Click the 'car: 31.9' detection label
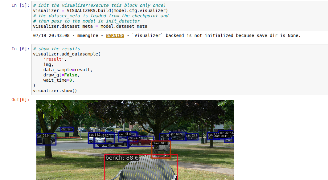 tap(125, 134)
